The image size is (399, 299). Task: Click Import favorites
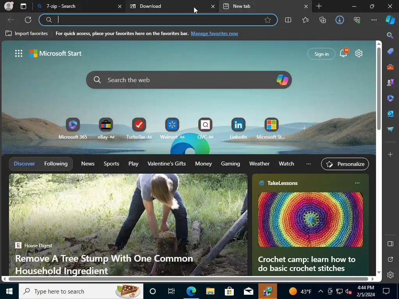pos(26,33)
